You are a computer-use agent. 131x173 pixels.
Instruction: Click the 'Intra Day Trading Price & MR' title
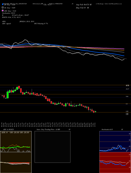pyautogui.click(x=48, y=129)
